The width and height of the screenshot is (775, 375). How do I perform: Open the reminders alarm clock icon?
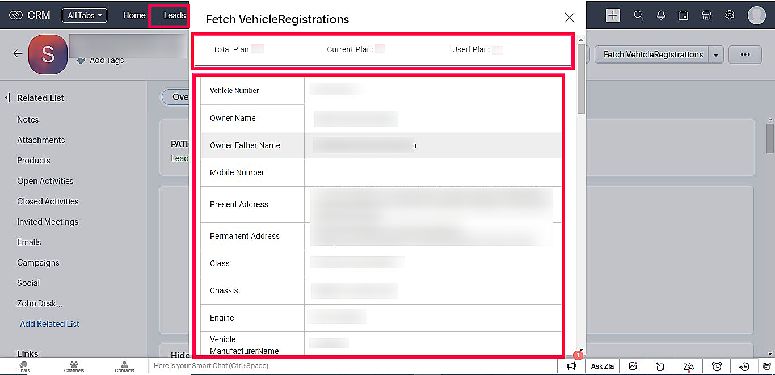(x=717, y=366)
